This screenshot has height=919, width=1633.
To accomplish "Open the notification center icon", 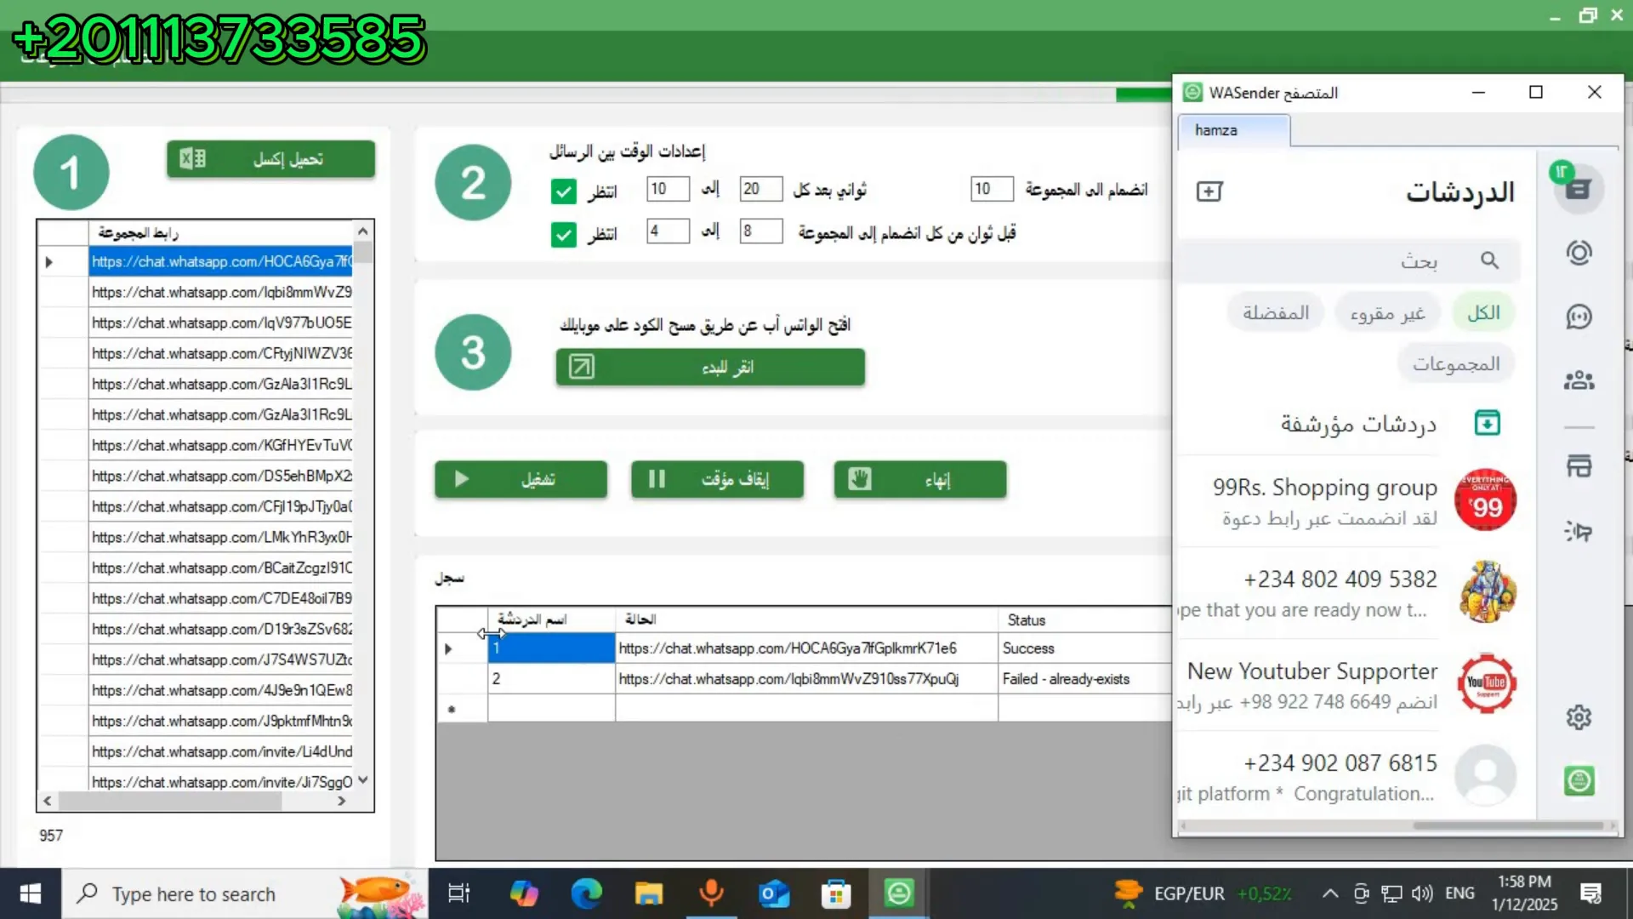I will coord(1590,893).
